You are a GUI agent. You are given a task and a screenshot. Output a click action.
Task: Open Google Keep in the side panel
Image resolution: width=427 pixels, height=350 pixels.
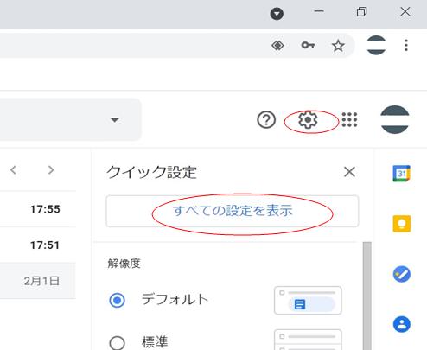[402, 224]
